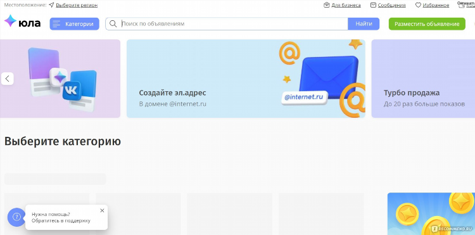Open the Турбо продажа banner
This screenshot has width=475, height=235.
[423, 79]
